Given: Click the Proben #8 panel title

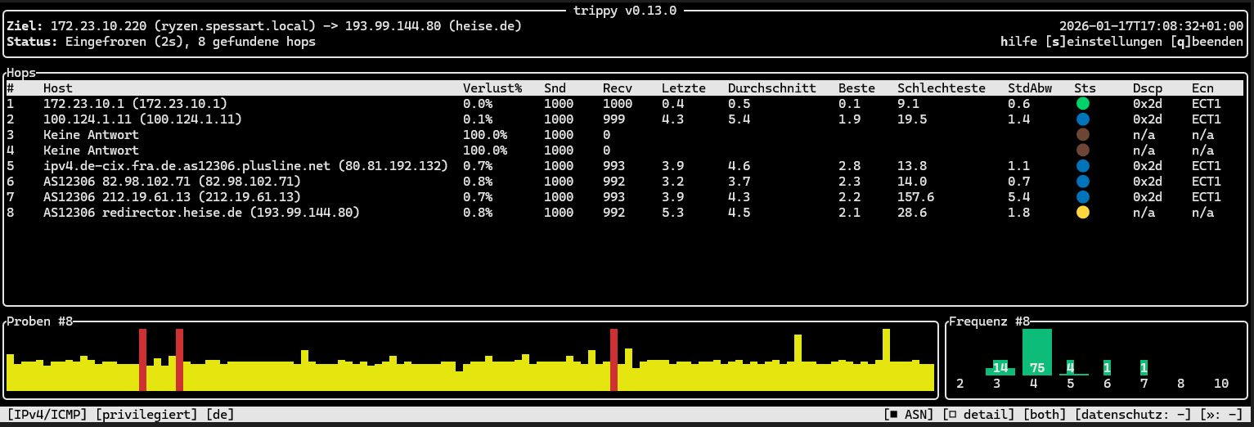Looking at the screenshot, I should 40,321.
